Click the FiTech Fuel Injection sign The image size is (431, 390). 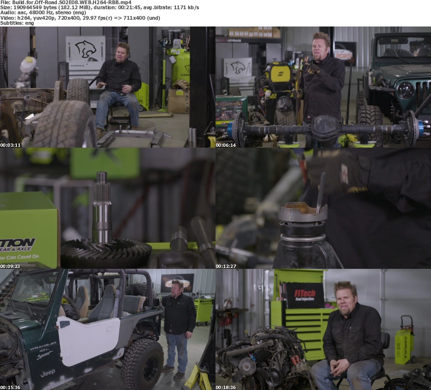[x=305, y=295]
